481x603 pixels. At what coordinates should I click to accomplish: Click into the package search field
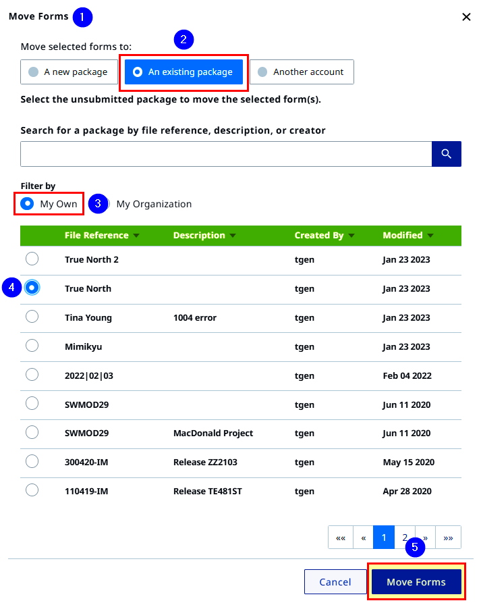[226, 154]
